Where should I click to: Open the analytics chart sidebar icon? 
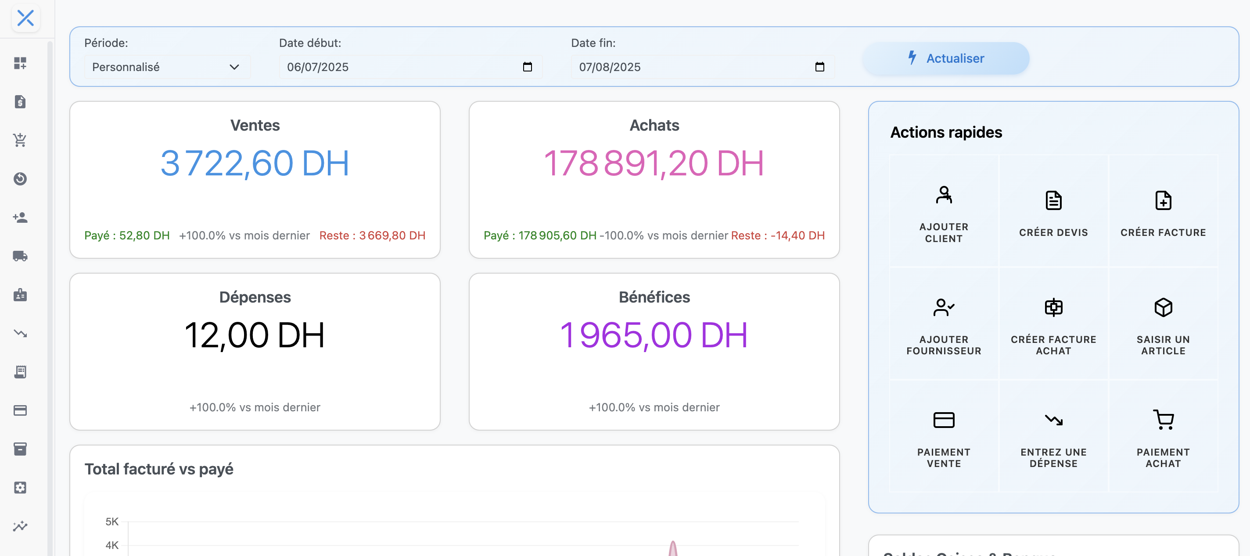[x=20, y=526]
